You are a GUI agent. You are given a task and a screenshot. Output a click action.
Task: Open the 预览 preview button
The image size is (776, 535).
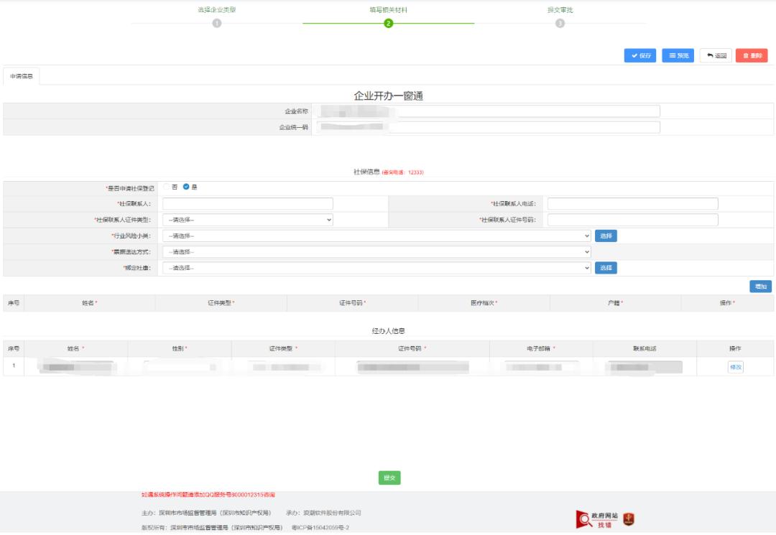[678, 55]
